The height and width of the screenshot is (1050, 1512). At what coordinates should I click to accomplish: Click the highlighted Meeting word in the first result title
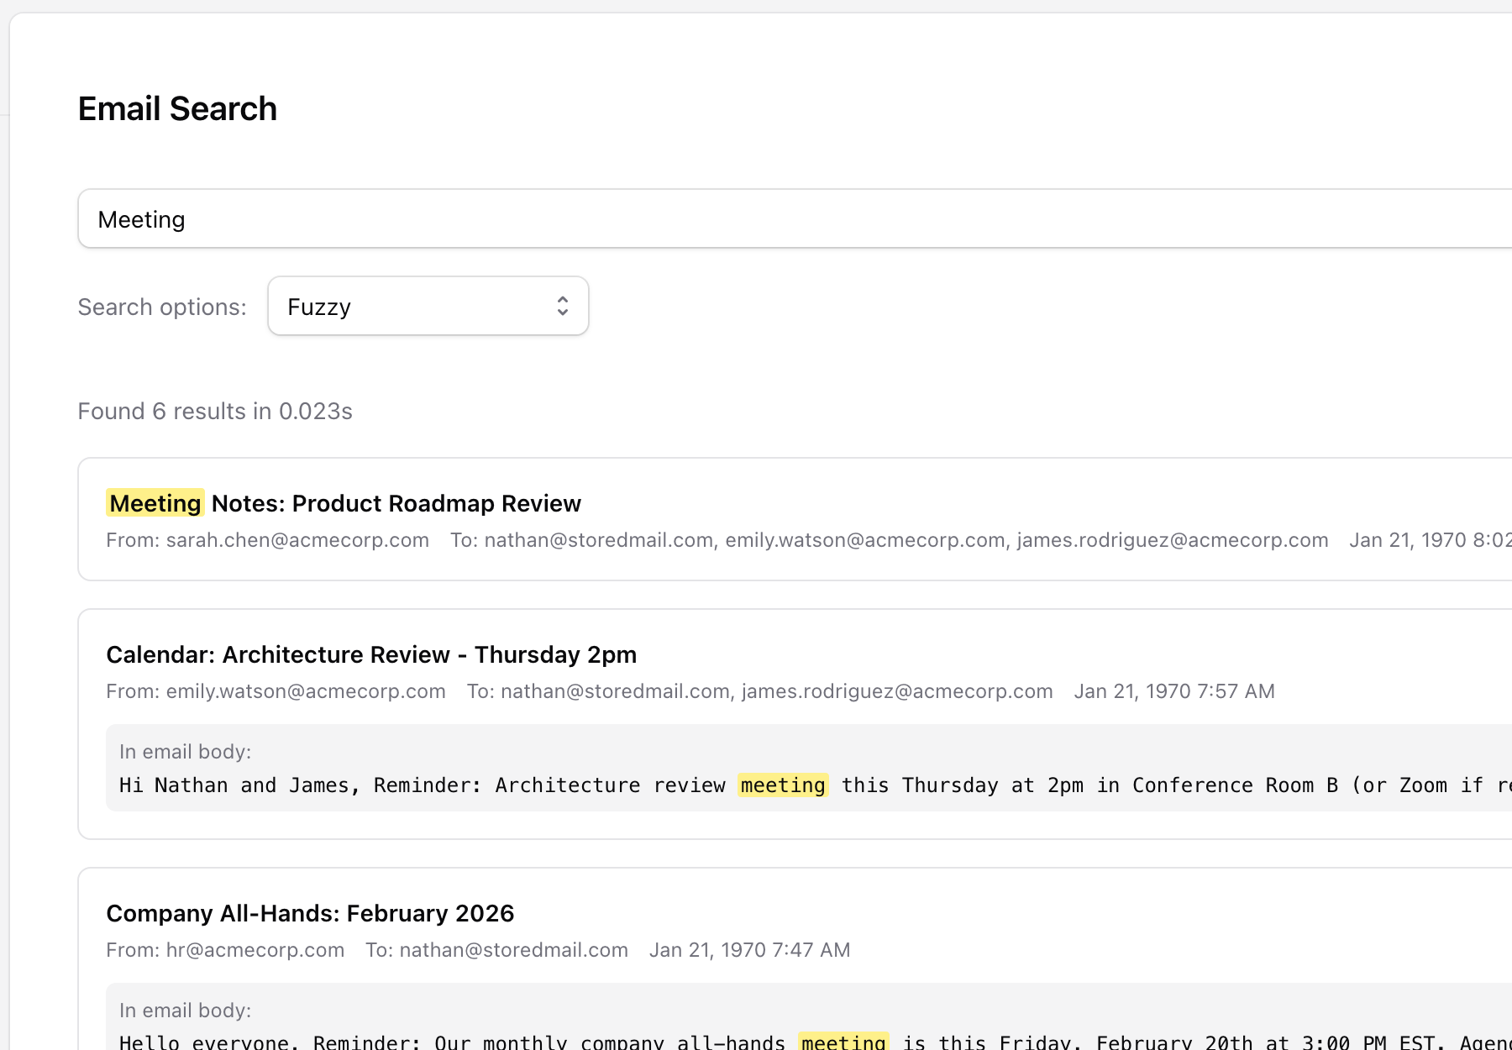point(155,503)
